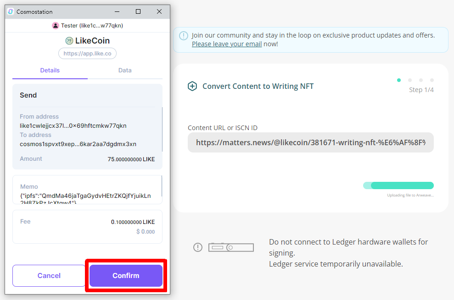Viewport: 454px width, 300px height.
Task: Switch to the Data tab
Action: pos(125,71)
